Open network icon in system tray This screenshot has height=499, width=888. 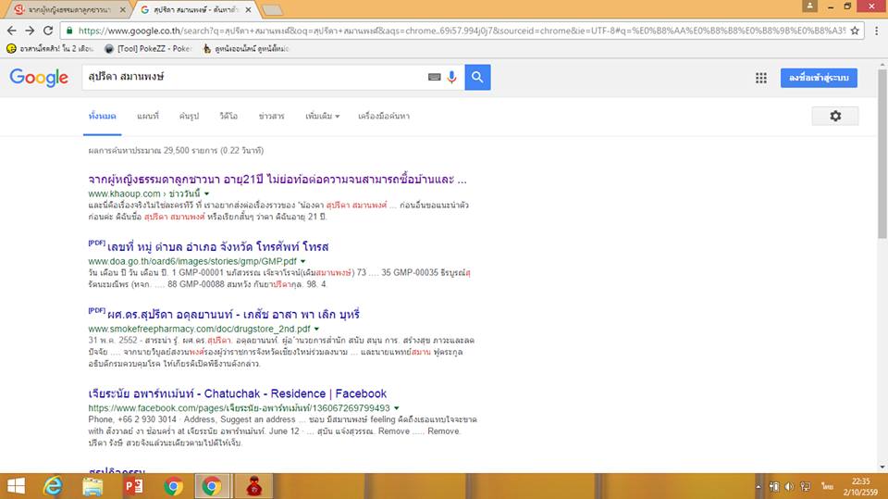click(x=806, y=487)
